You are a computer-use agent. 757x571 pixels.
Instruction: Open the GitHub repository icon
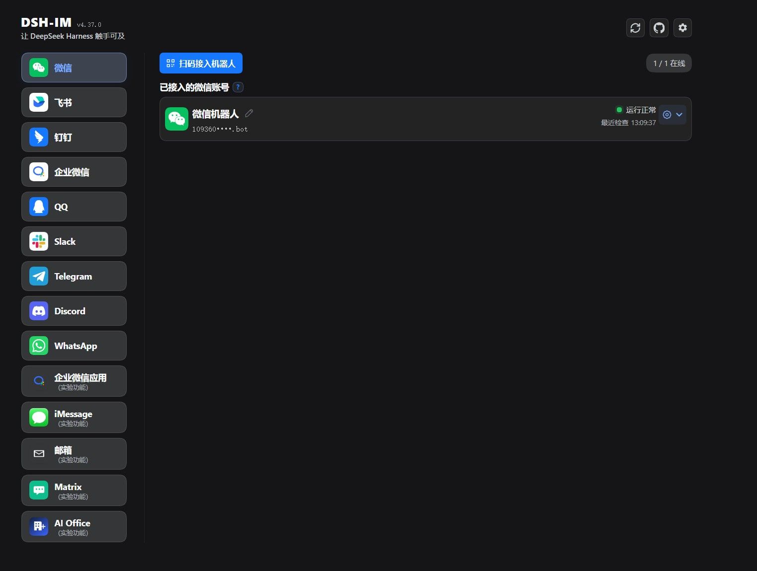pos(659,28)
